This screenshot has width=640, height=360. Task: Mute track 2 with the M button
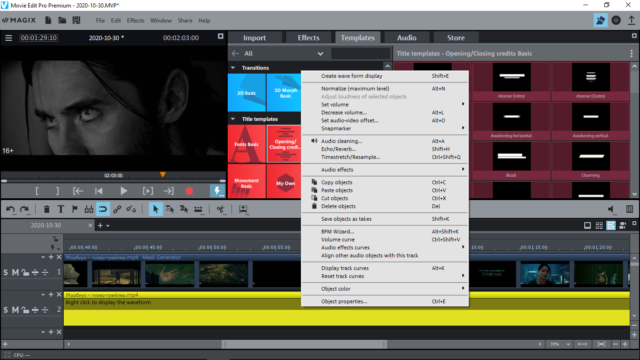[x=15, y=310]
